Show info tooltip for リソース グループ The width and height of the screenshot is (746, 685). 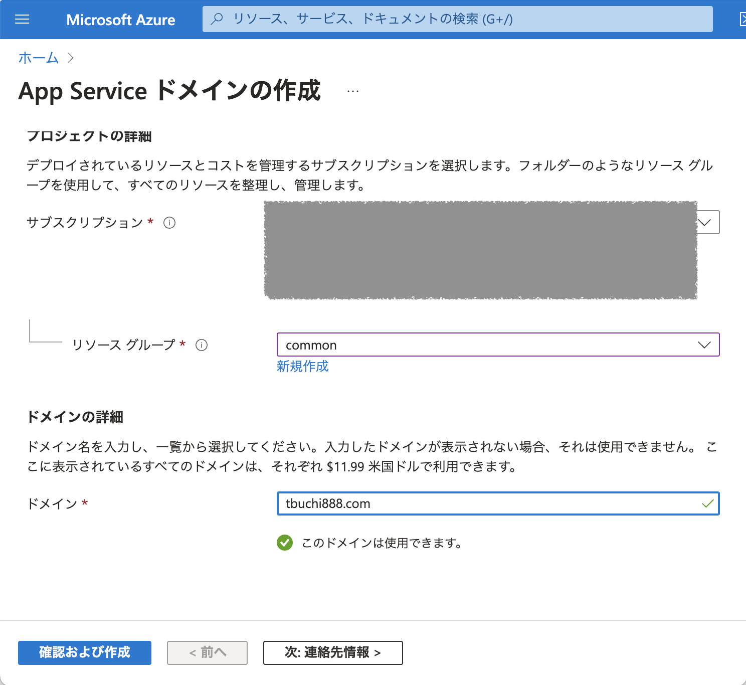tap(202, 345)
